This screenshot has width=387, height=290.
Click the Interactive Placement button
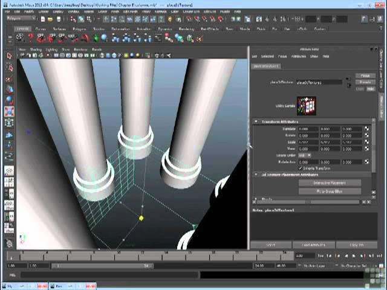click(330, 182)
